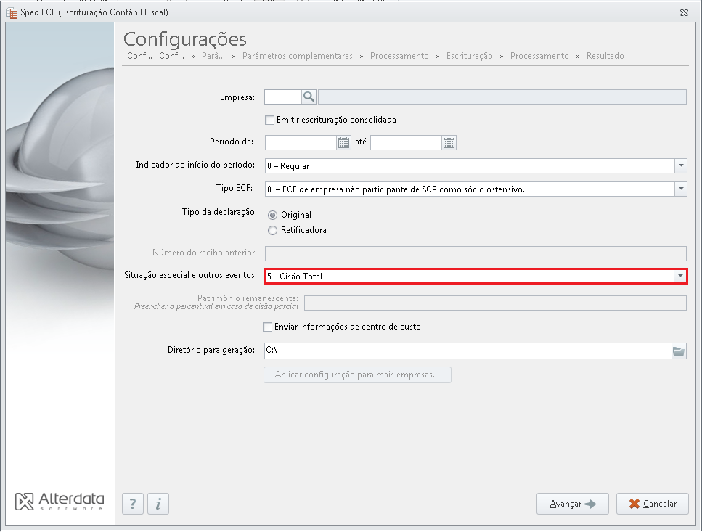Click the Diretório para geração path field
Viewport: 702px width, 532px height.
(468, 351)
